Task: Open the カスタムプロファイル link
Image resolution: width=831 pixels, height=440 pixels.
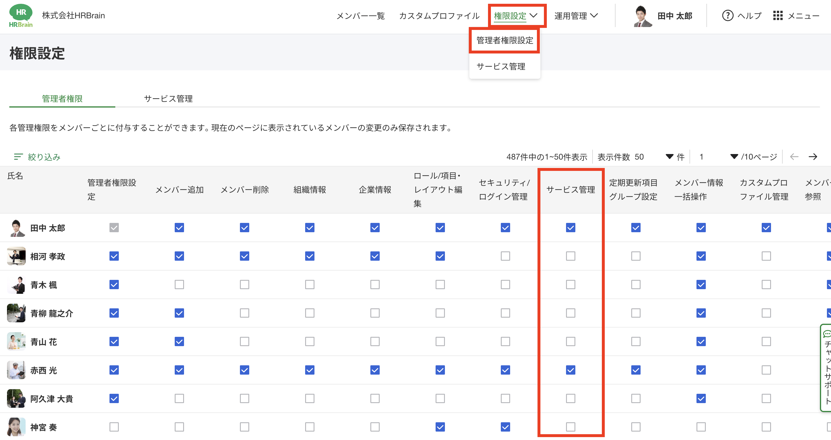Action: [x=439, y=15]
